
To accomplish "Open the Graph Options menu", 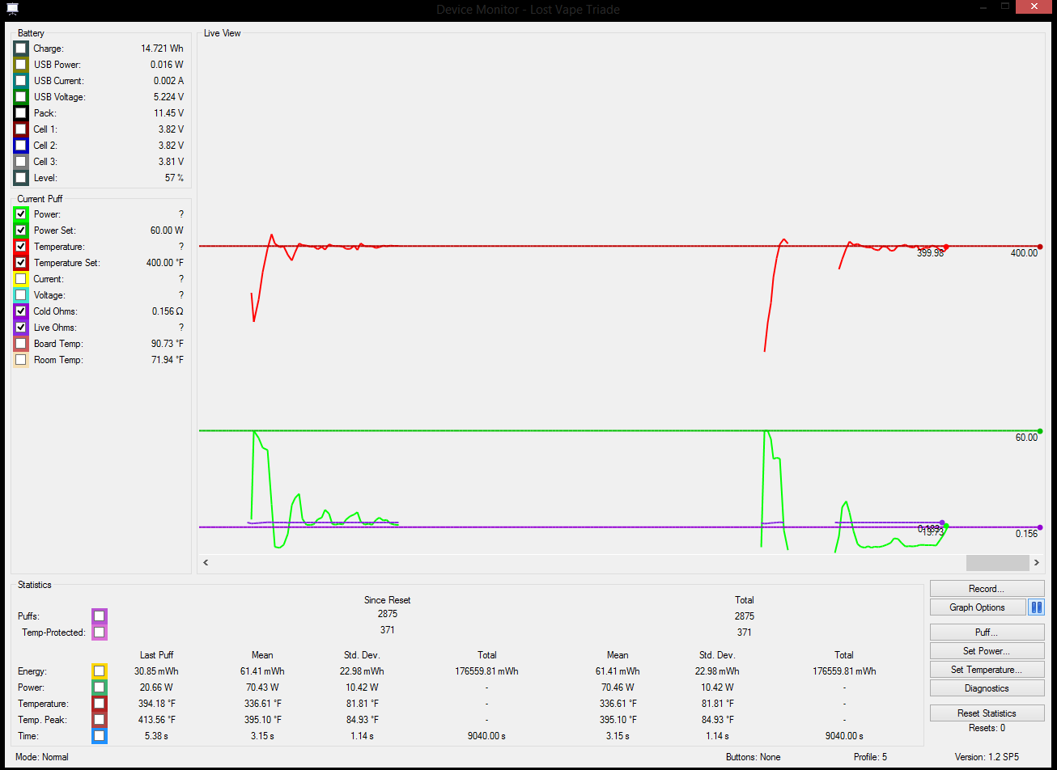I will [x=977, y=607].
